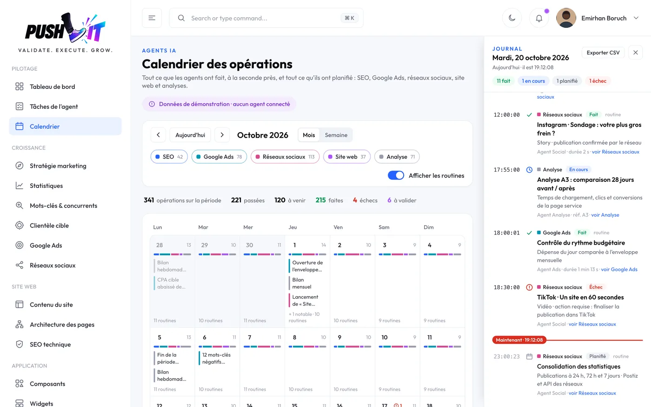Click the Contenu du site layout icon

[x=20, y=305]
